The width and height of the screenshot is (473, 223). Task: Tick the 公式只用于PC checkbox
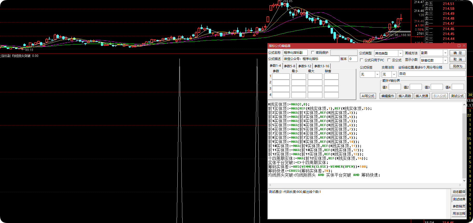click(x=361, y=60)
